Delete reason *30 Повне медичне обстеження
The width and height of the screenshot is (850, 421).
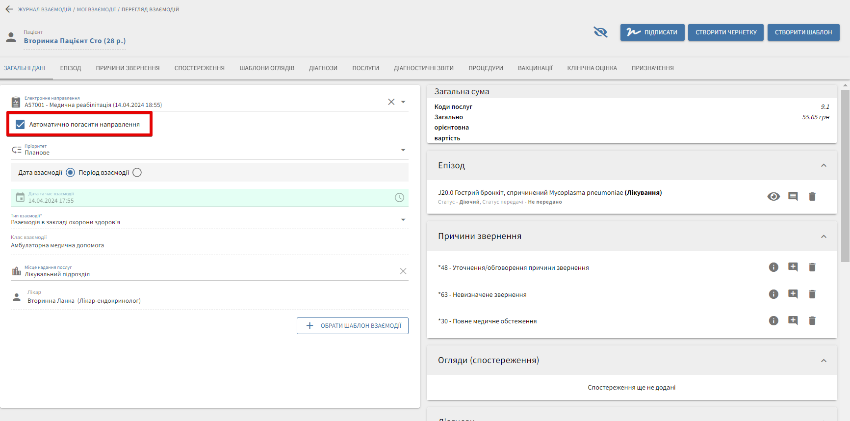812,321
